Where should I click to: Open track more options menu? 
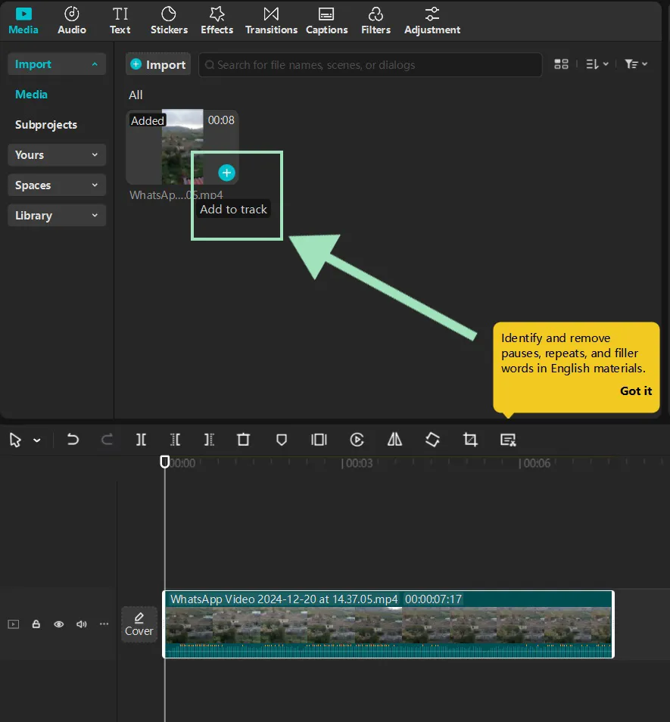[x=104, y=624]
